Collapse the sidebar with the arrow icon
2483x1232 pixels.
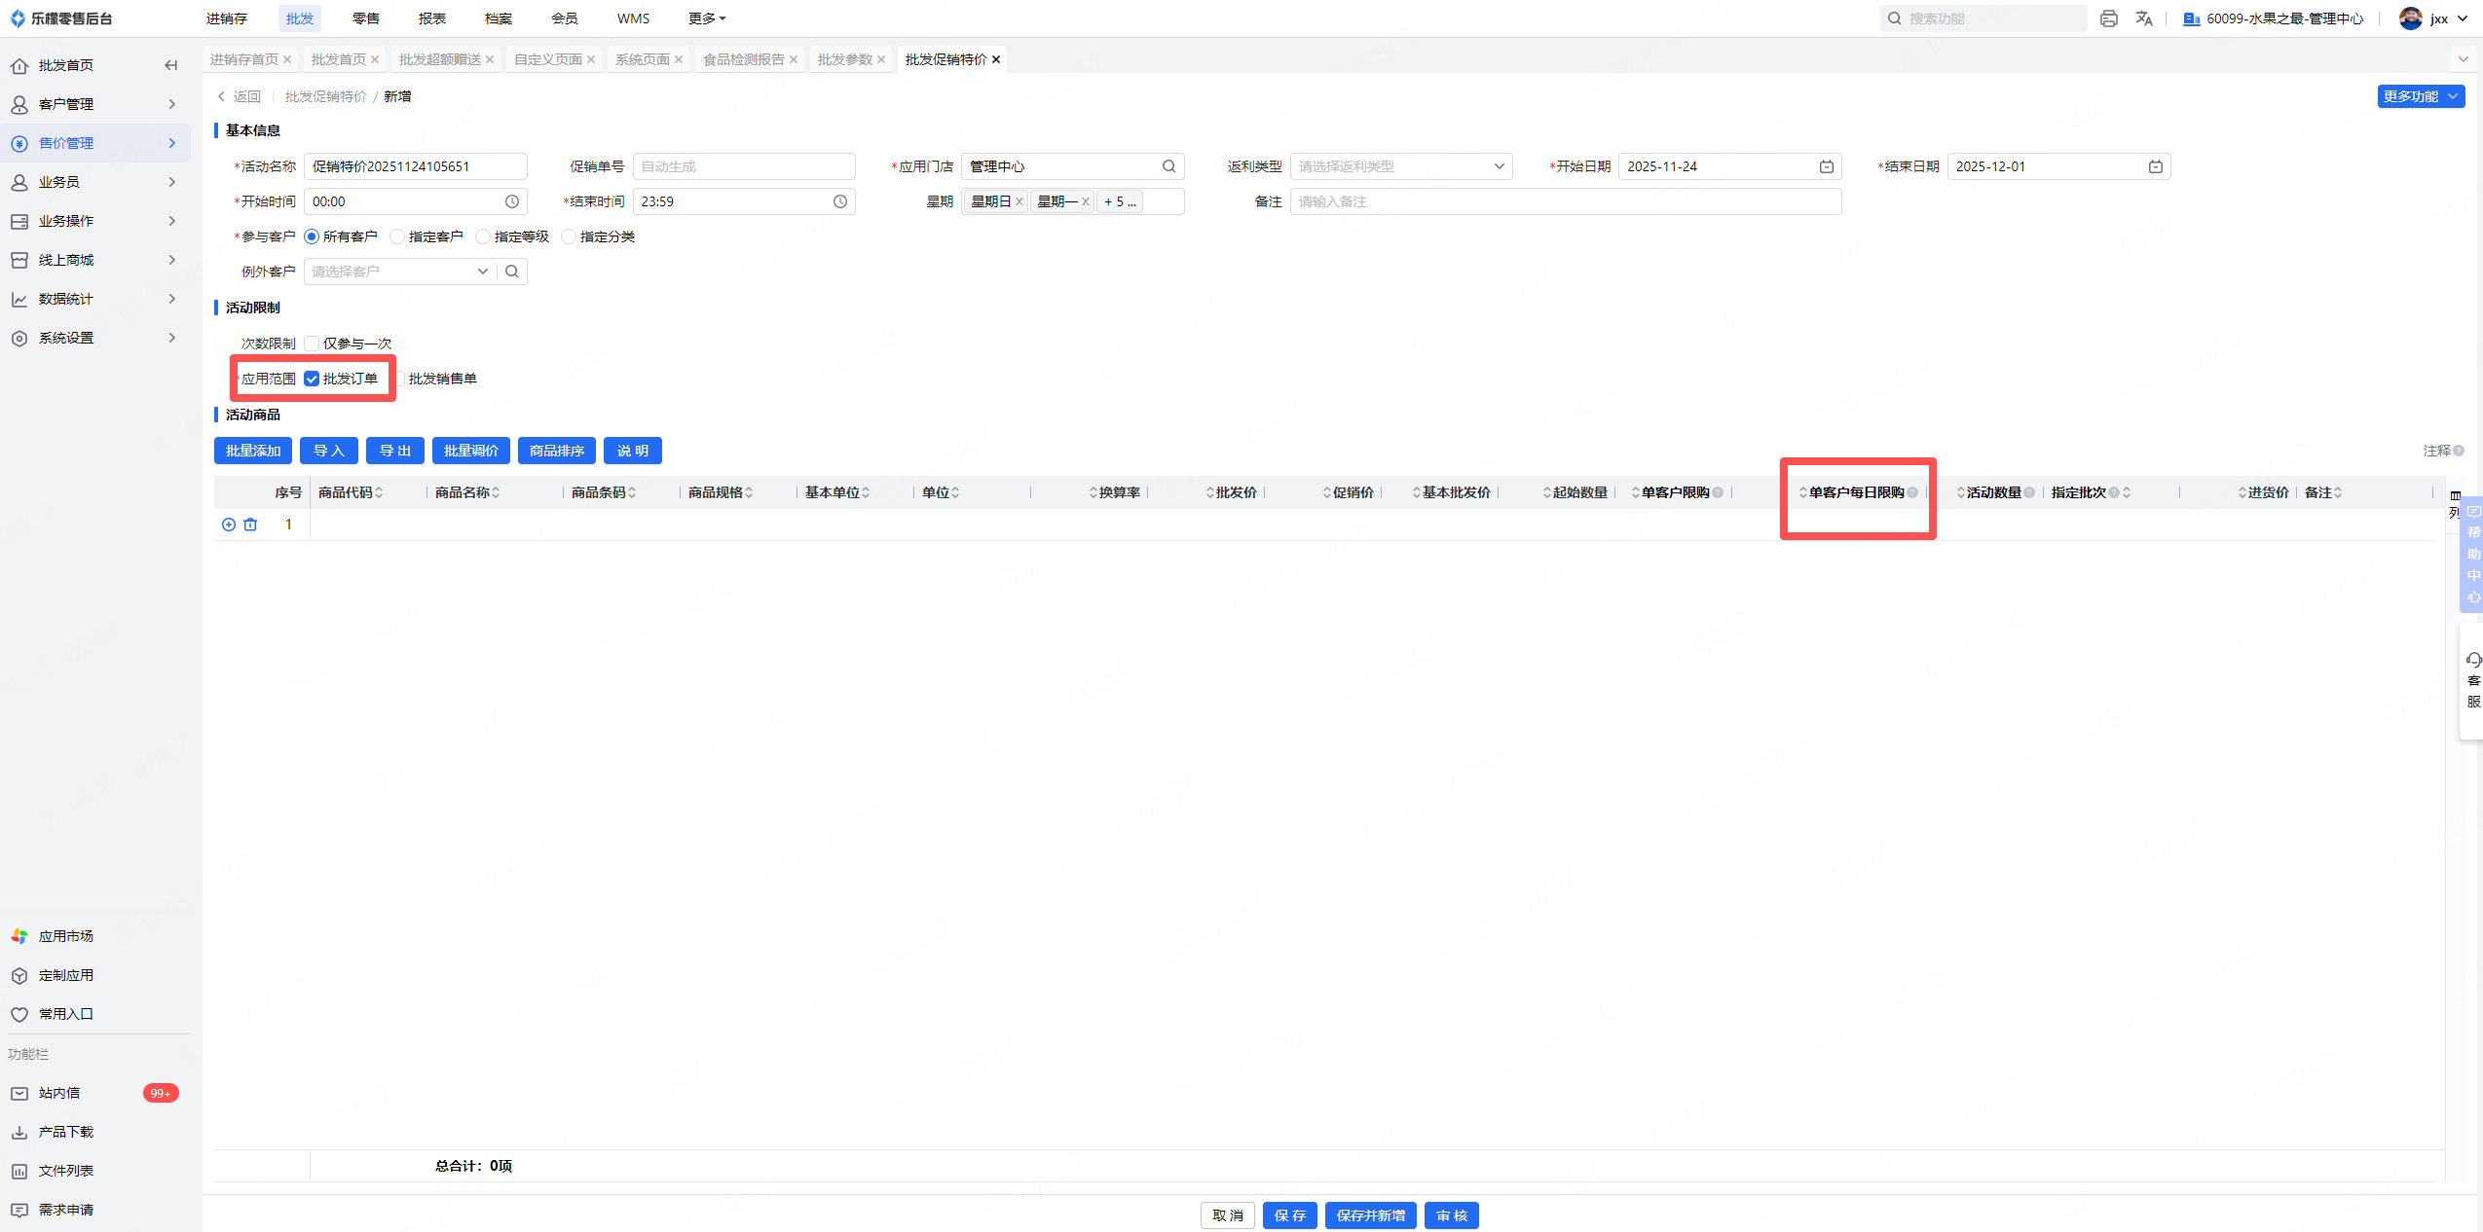point(171,65)
